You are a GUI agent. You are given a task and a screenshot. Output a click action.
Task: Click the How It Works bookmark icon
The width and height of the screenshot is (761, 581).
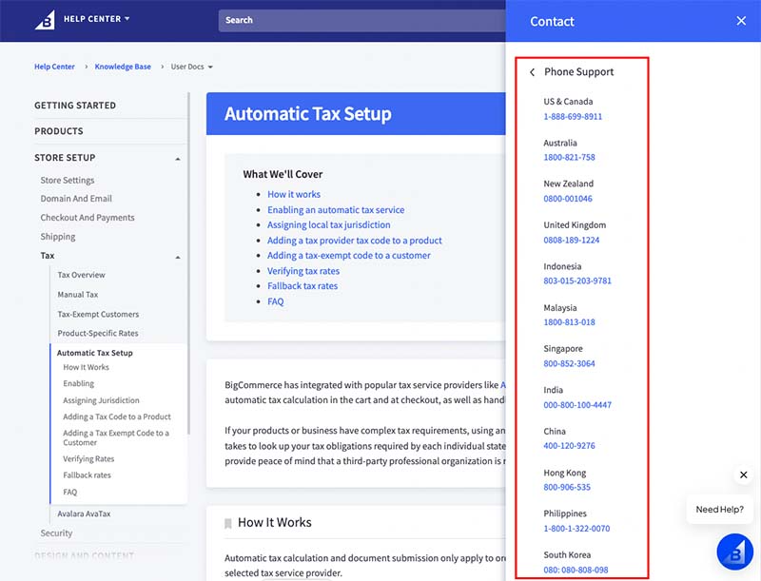point(228,523)
